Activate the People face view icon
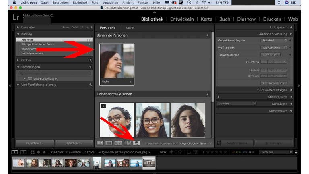This screenshot has width=309, height=174. tap(136, 143)
